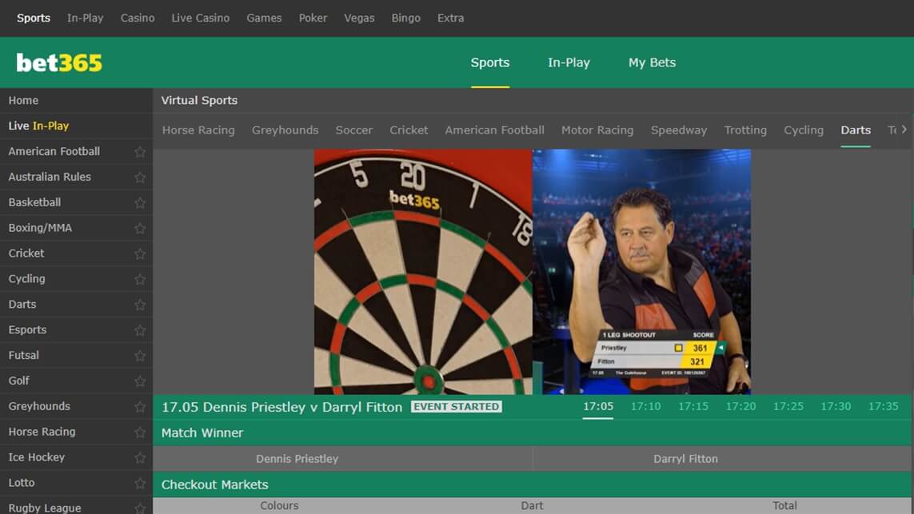914x514 pixels.
Task: Click the star beside Golf
Action: [140, 381]
